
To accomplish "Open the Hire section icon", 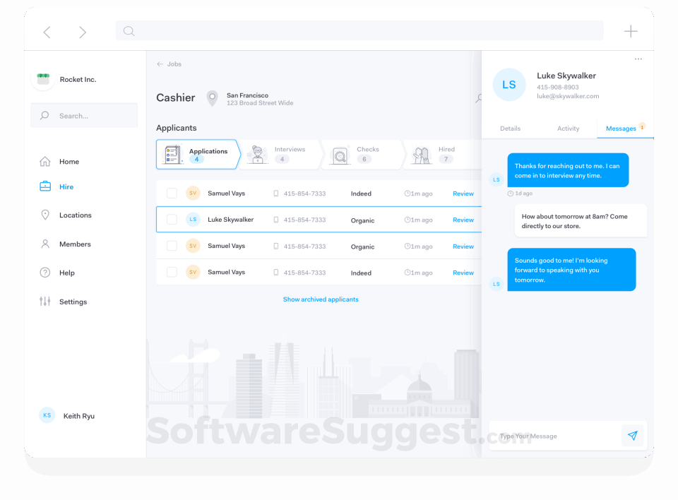I will pyautogui.click(x=44, y=186).
